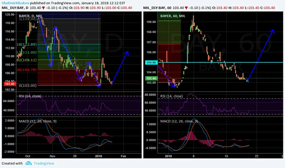The image size is (285, 168).
Task: Select the 1(119.00) Fibonacci level label
Action: coord(28,19)
